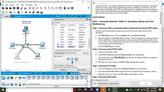Screen dimensions: 164x92
Task: Open the Extensions menu
Action: (29, 5)
